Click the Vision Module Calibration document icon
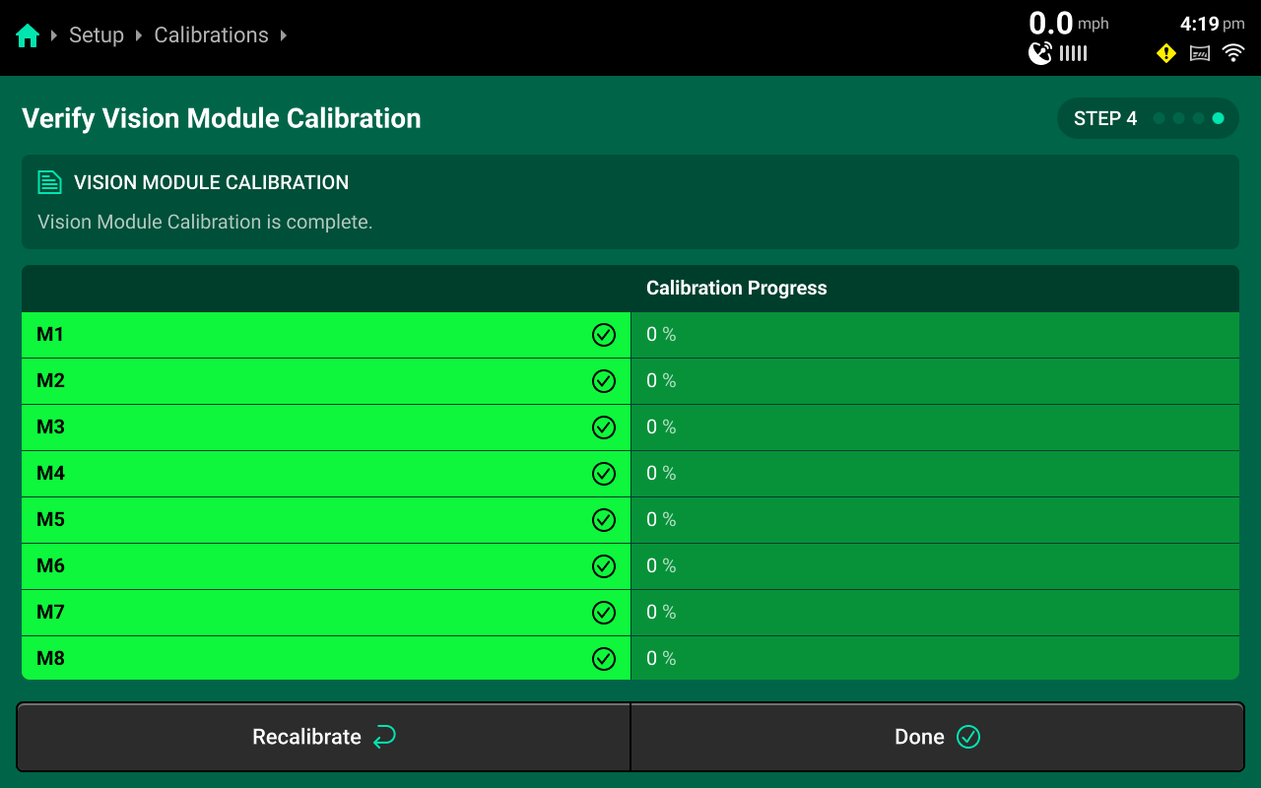 (x=49, y=182)
